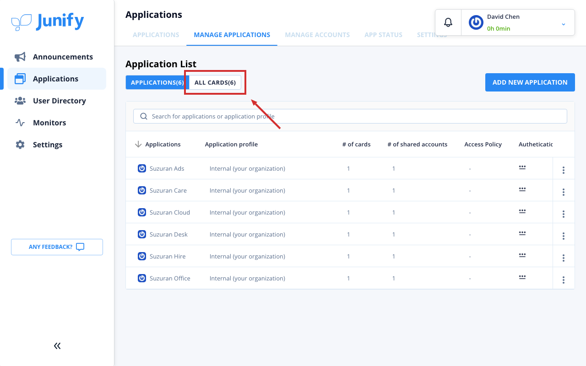Collapse the sidebar with double chevron
Image resolution: width=586 pixels, height=366 pixels.
pyautogui.click(x=57, y=346)
